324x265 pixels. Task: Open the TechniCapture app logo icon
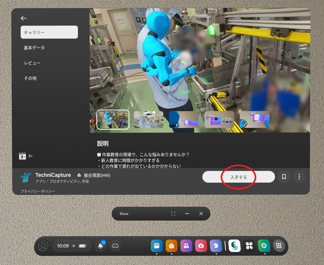[x=26, y=177]
